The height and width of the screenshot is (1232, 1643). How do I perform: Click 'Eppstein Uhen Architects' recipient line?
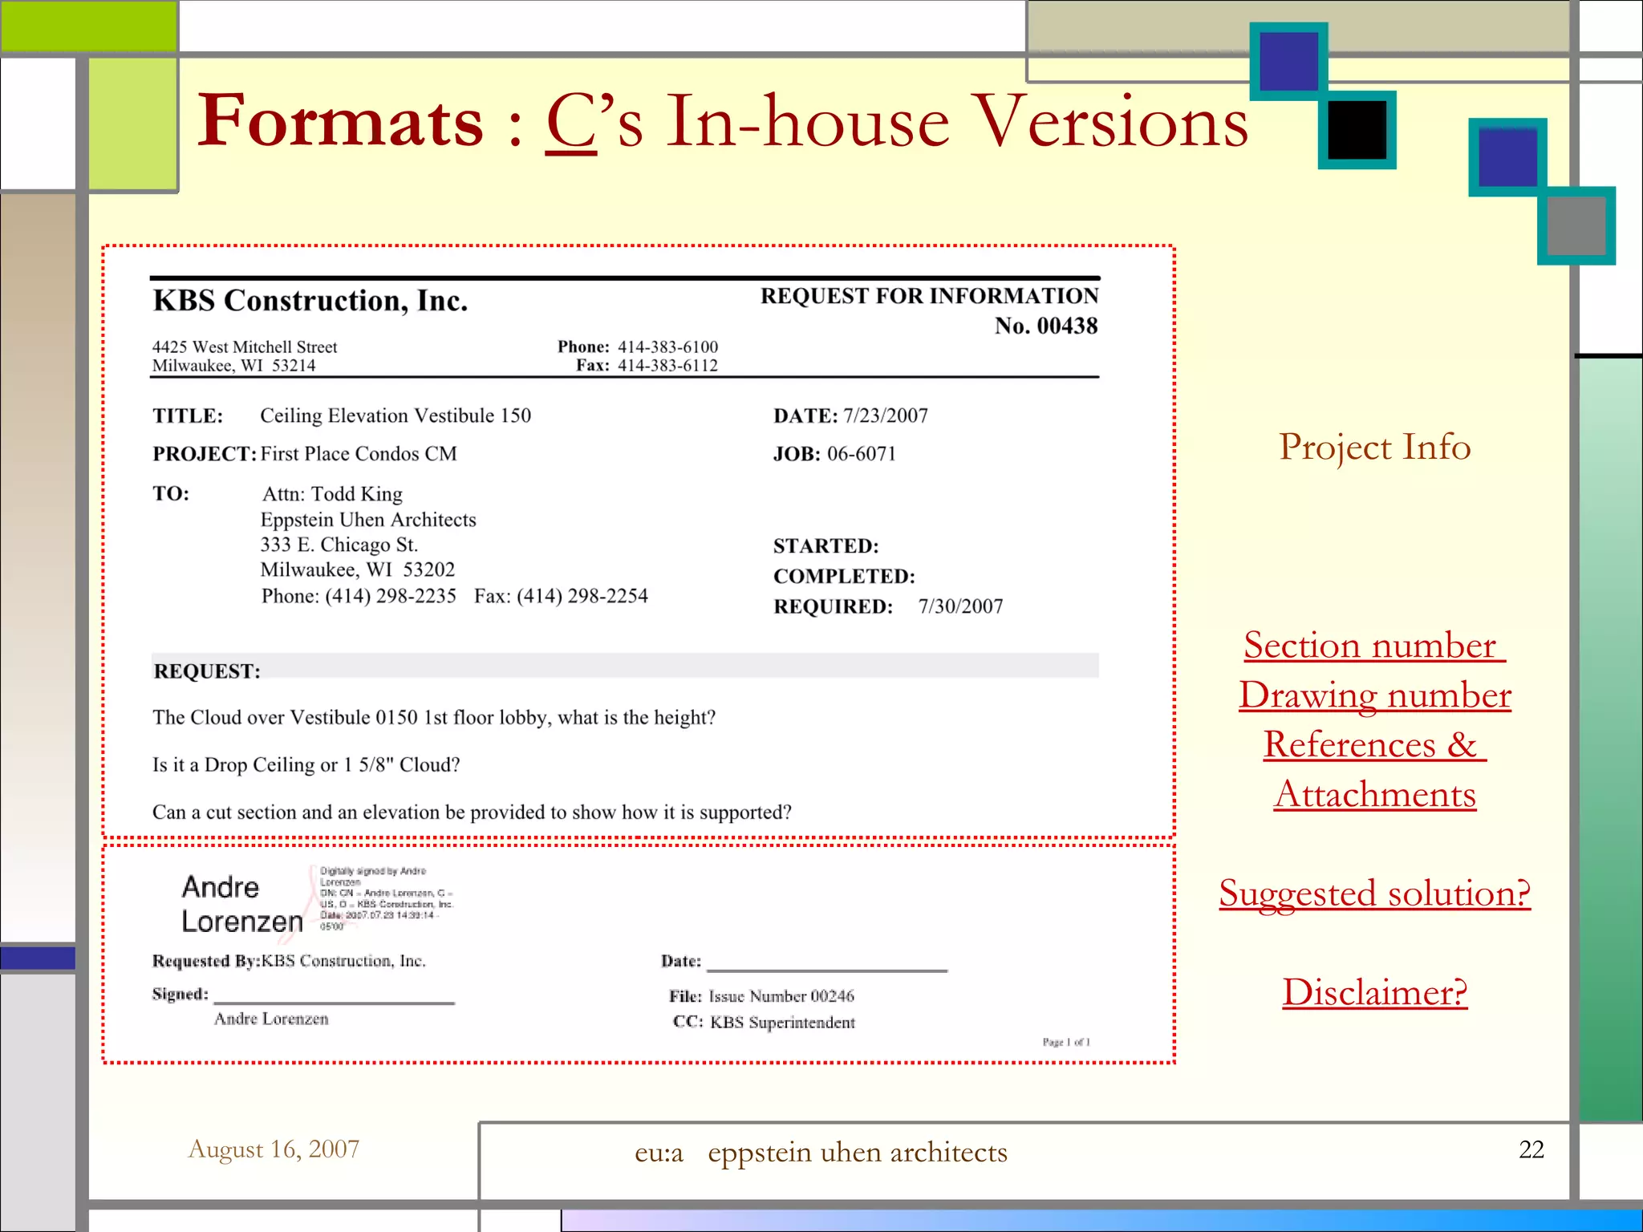(368, 520)
